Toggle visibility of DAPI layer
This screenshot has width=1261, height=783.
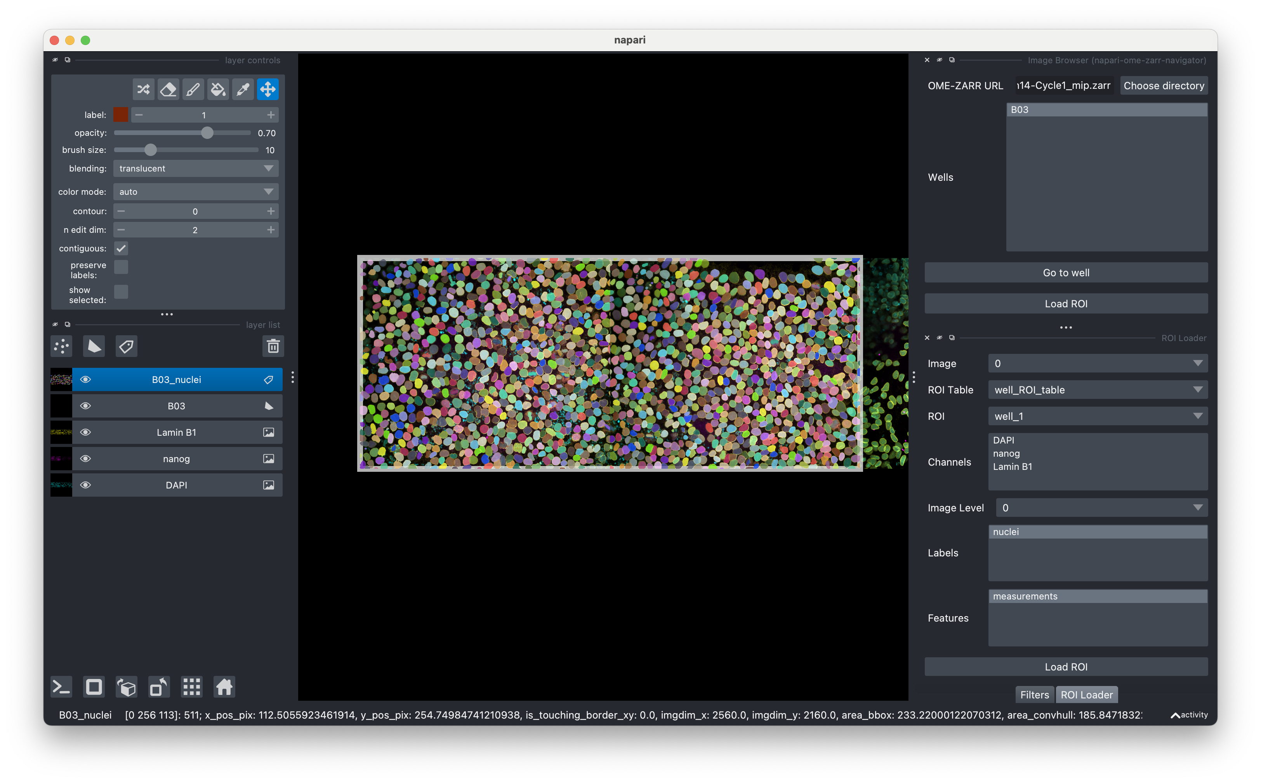tap(85, 485)
